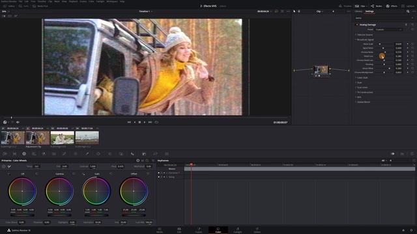Select the Color Wheels palette icon
Screen dimensions: 417x234
(x=24, y=154)
